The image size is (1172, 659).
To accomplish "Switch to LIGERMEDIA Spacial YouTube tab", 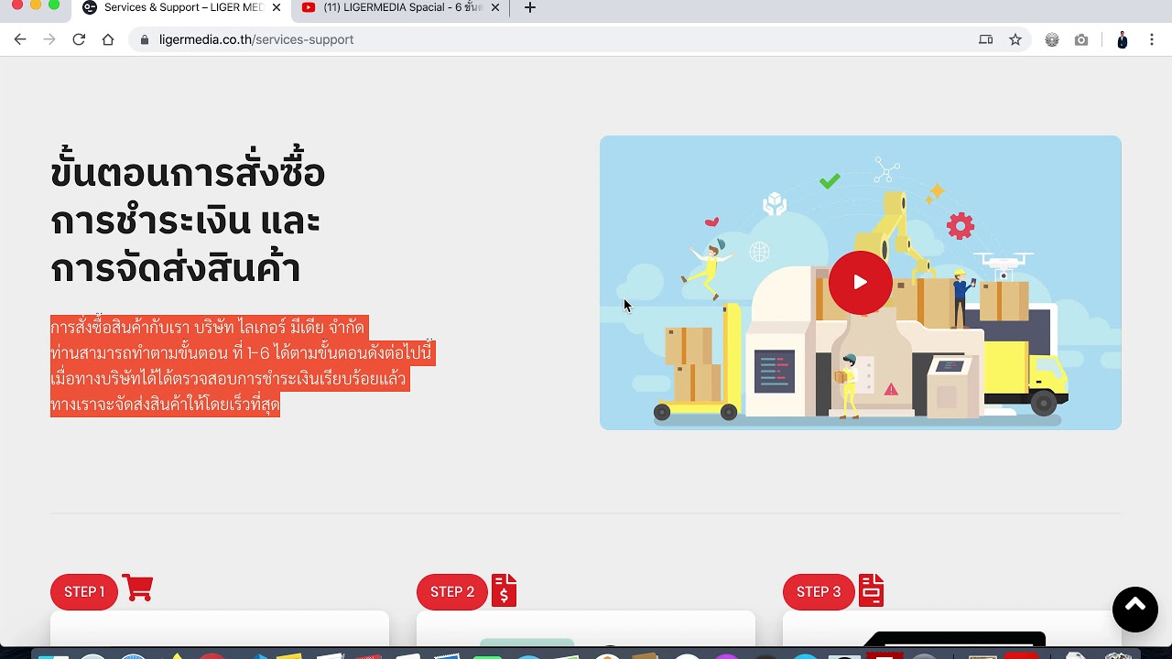I will coord(403,8).
